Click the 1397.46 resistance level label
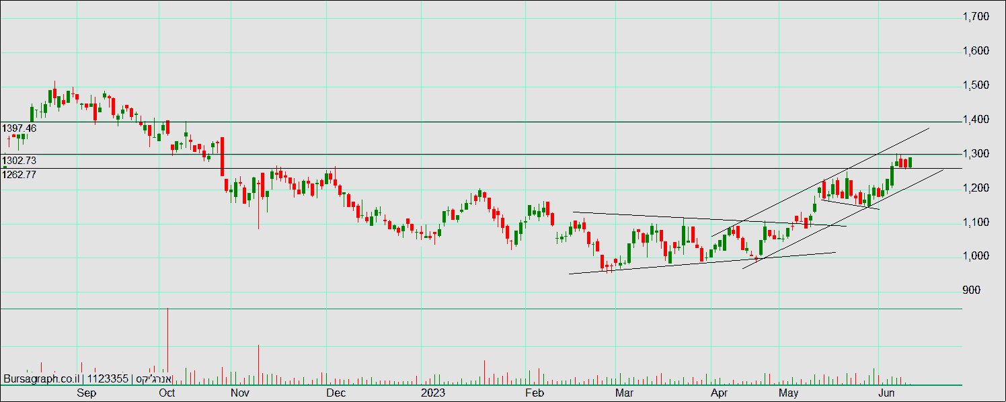1006x402 pixels. [x=19, y=128]
